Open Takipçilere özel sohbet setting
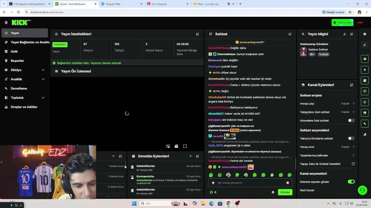The width and height of the screenshot is (371, 208). (327, 112)
